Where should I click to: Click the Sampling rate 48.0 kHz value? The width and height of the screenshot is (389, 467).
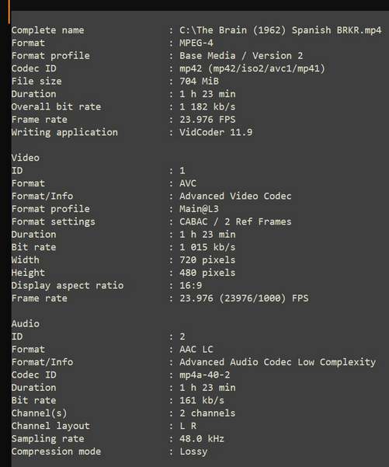point(202,439)
